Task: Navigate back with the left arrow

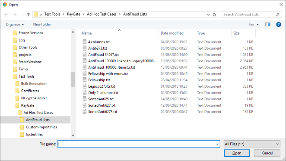Action: [x=6, y=14]
